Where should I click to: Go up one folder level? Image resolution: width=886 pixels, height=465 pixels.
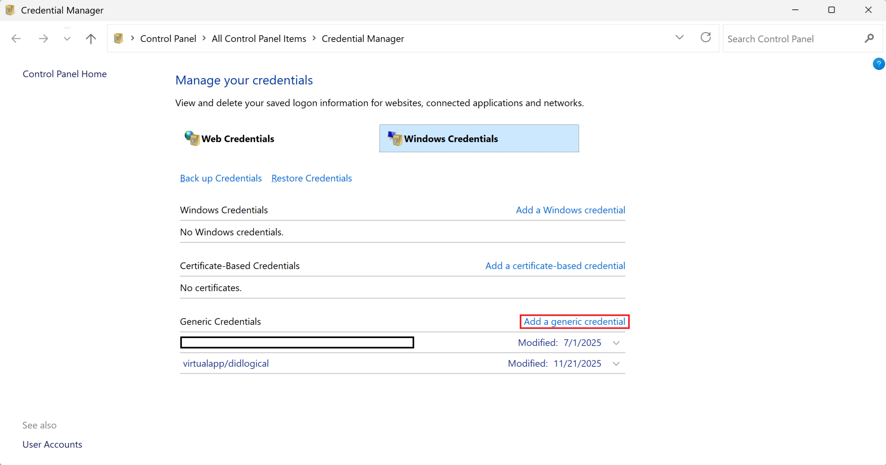[x=91, y=38]
